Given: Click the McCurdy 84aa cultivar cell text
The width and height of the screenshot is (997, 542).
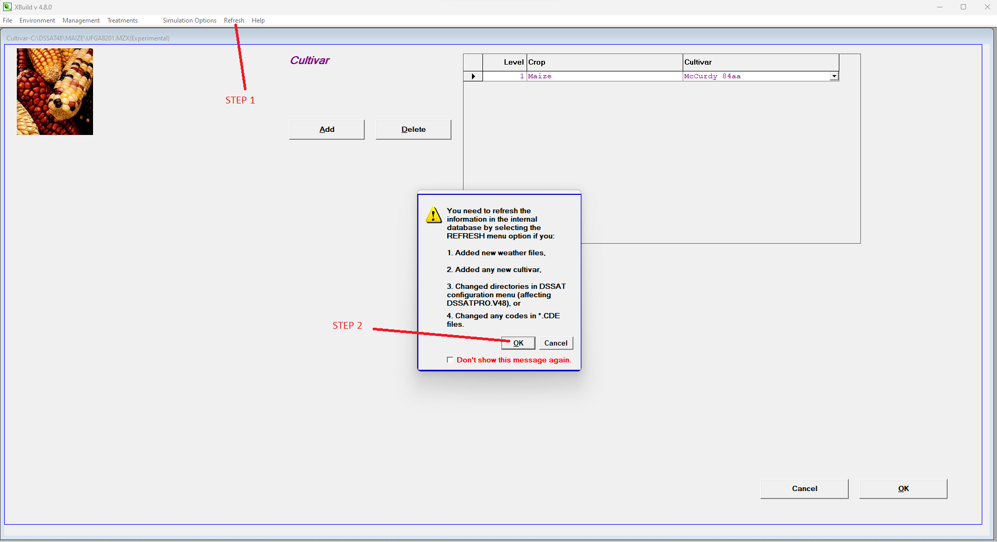Looking at the screenshot, I should click(x=712, y=76).
